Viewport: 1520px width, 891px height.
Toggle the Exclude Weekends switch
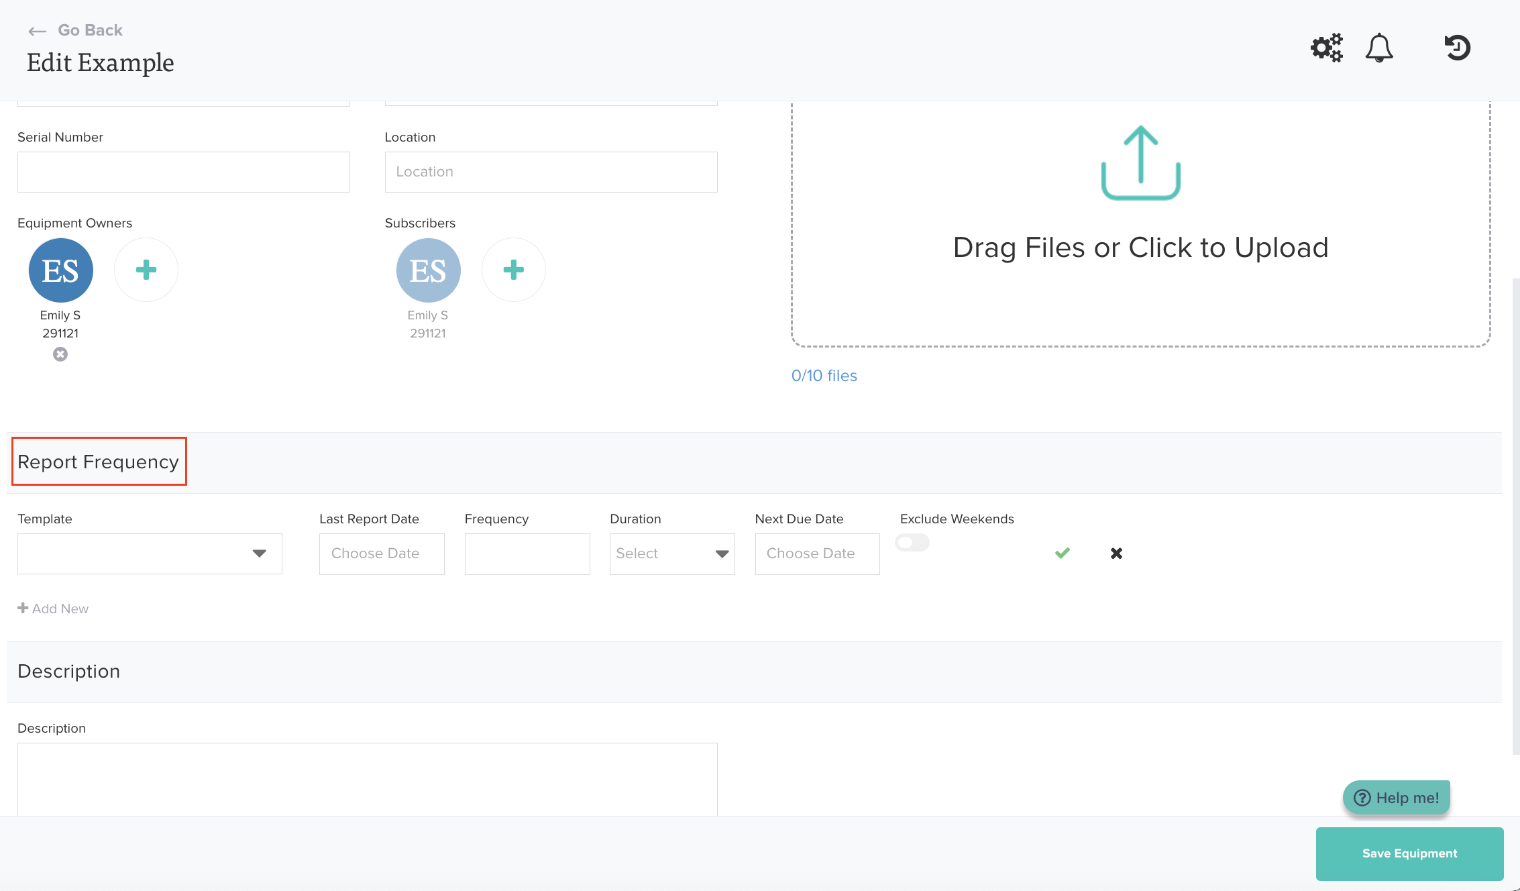tap(912, 542)
